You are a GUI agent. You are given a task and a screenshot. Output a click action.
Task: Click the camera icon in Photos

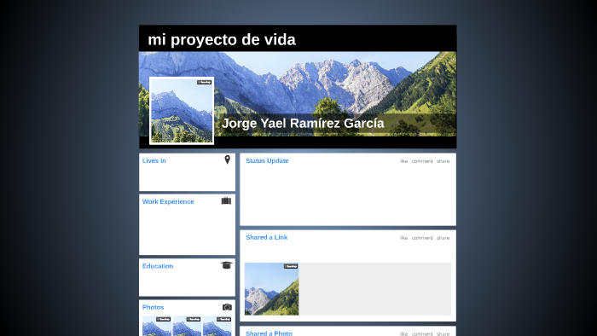tap(227, 307)
